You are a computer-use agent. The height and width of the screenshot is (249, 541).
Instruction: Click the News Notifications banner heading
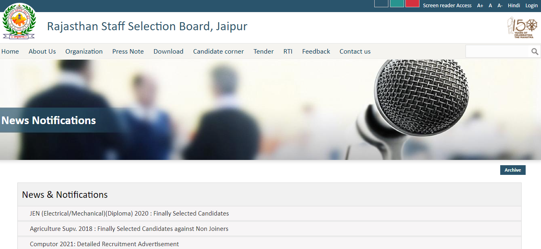[49, 120]
